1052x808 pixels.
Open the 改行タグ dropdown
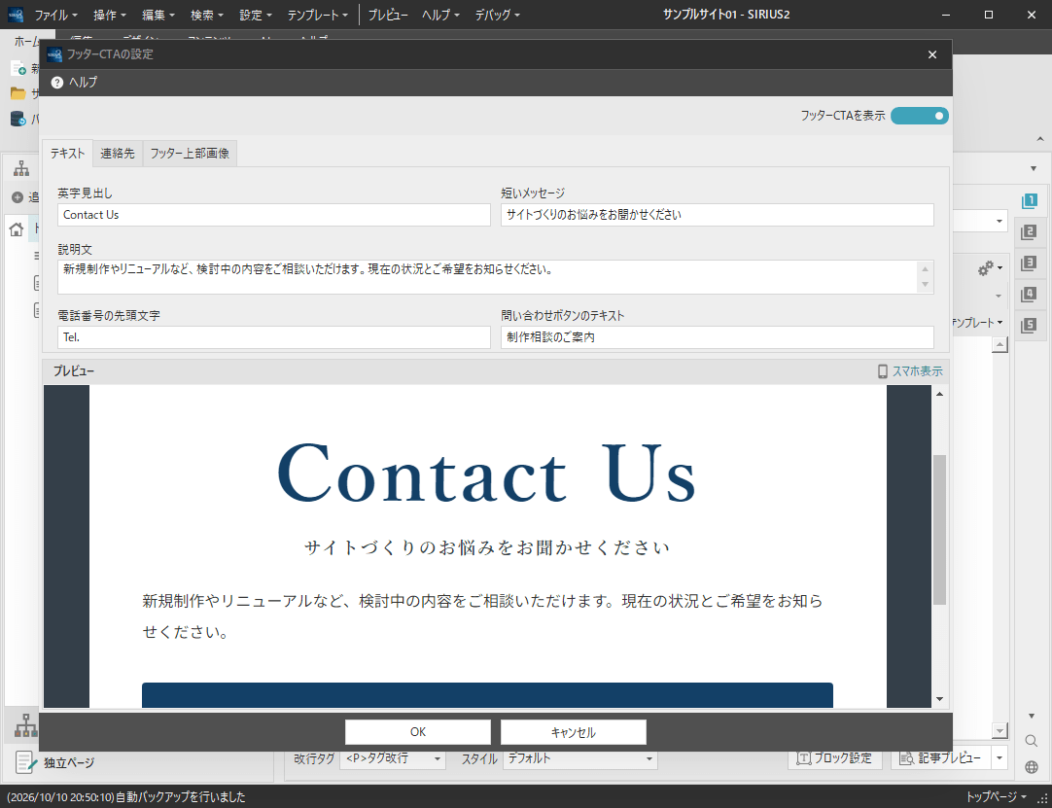pyautogui.click(x=393, y=759)
